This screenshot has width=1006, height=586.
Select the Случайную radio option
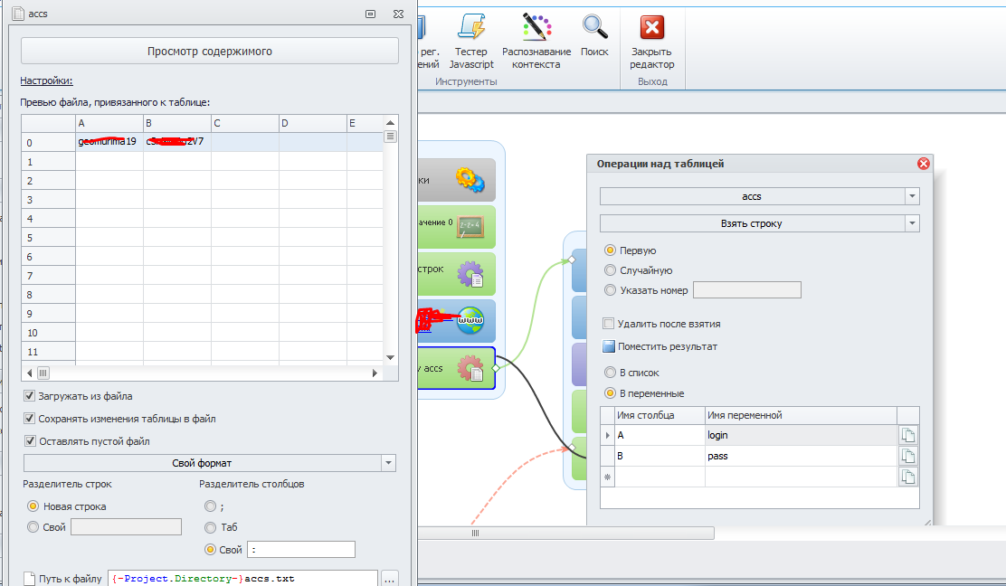point(610,269)
